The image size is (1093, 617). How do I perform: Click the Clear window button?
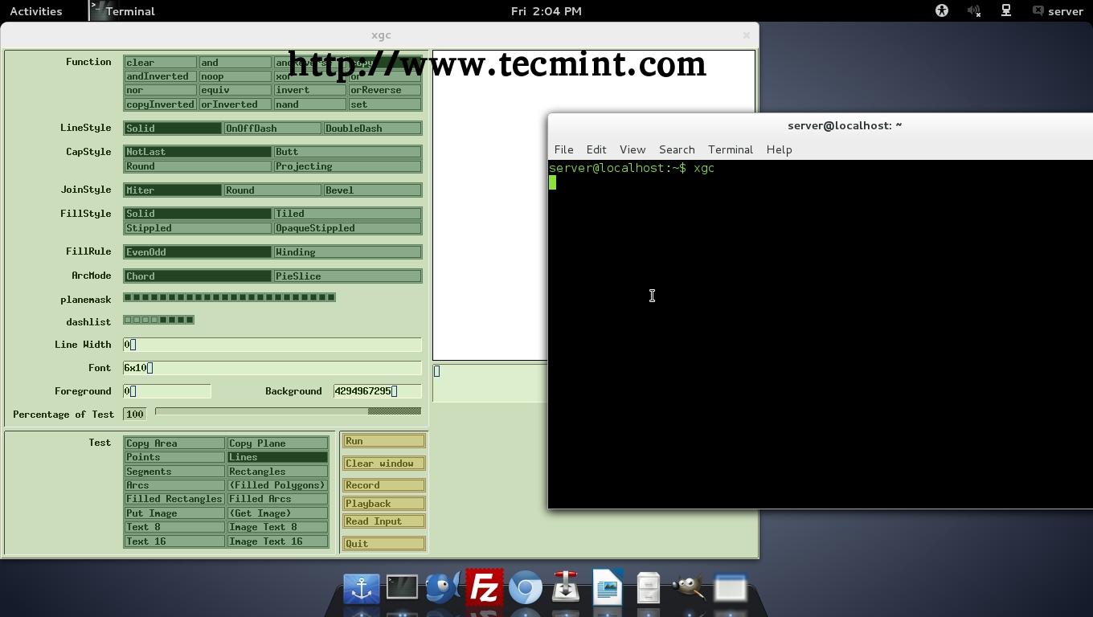[384, 464]
